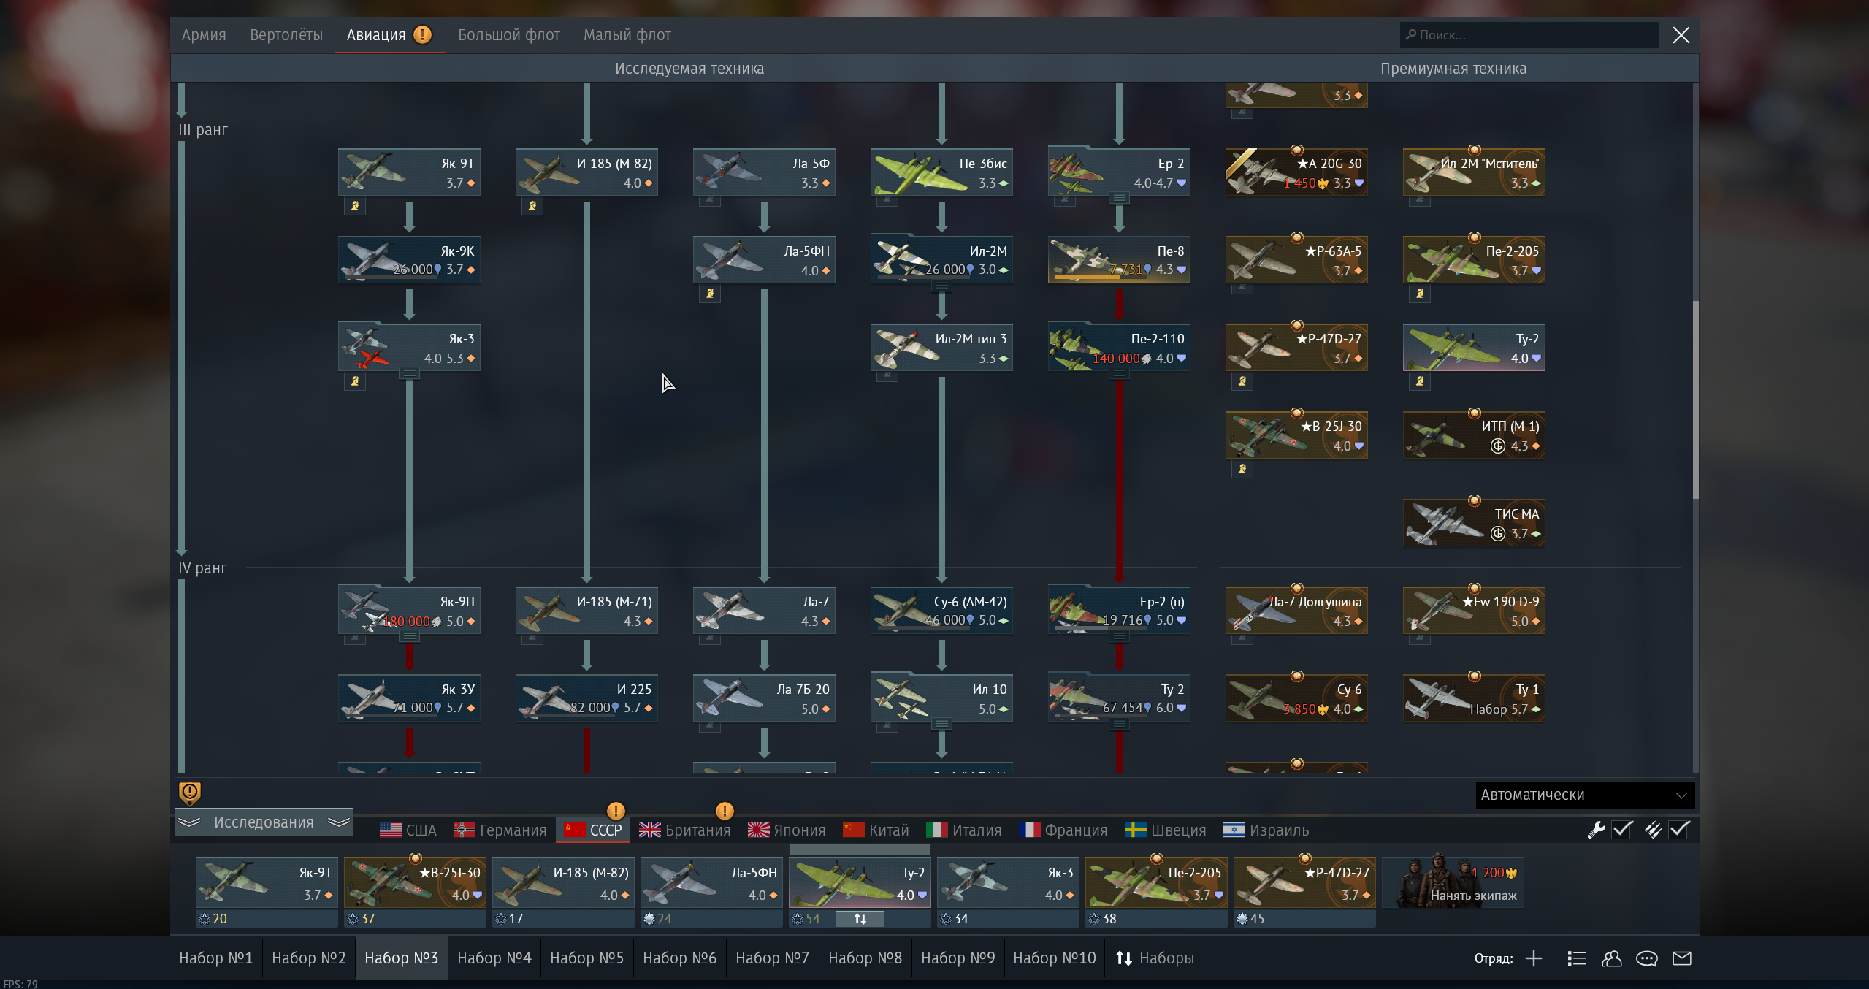Open the Наборы presets button
The width and height of the screenshot is (1869, 989).
[1155, 958]
